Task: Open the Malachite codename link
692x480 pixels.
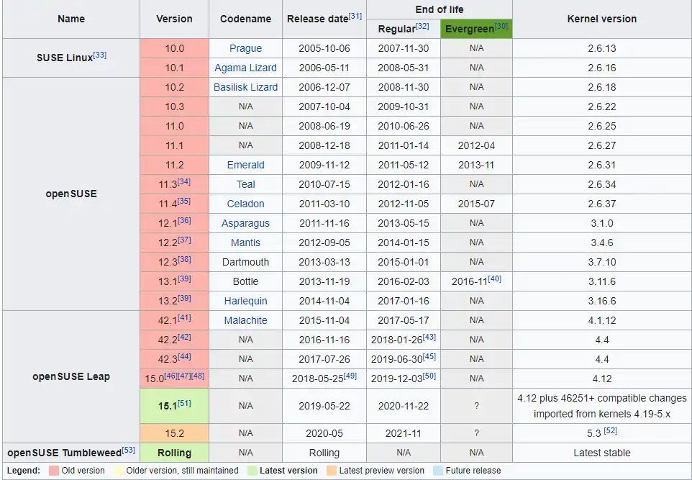Action: (245, 320)
